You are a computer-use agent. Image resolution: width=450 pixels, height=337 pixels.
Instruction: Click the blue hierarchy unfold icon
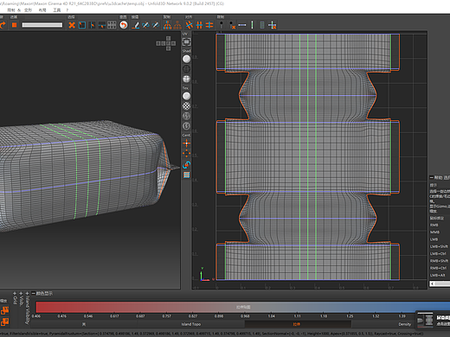[167, 25]
